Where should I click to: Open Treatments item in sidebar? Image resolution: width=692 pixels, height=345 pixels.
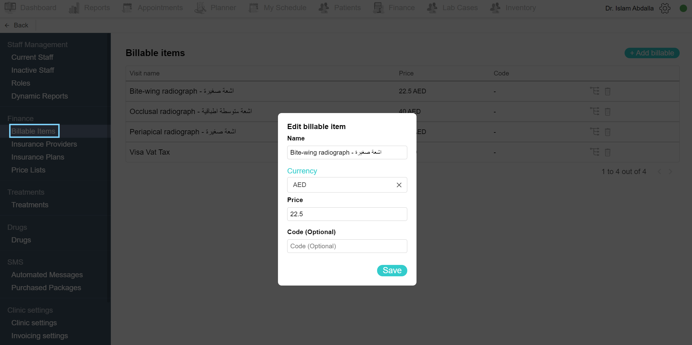(x=30, y=205)
